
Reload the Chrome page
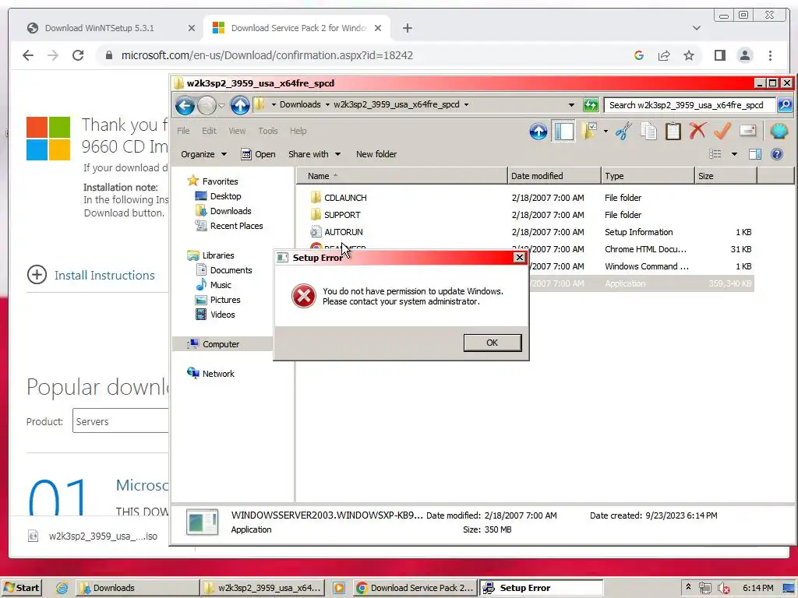[78, 55]
